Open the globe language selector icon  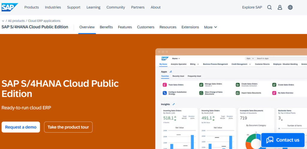tap(290, 8)
